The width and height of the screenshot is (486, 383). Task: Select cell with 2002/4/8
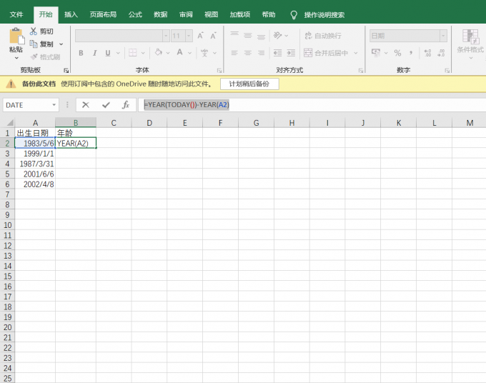point(35,184)
